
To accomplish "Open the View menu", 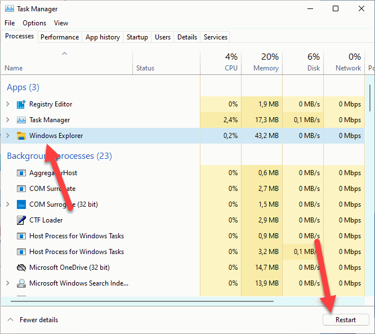I will 61,23.
